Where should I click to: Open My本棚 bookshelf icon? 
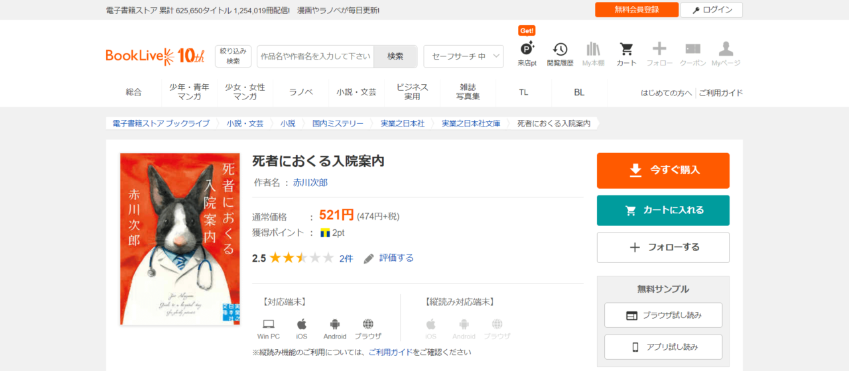coord(593,50)
